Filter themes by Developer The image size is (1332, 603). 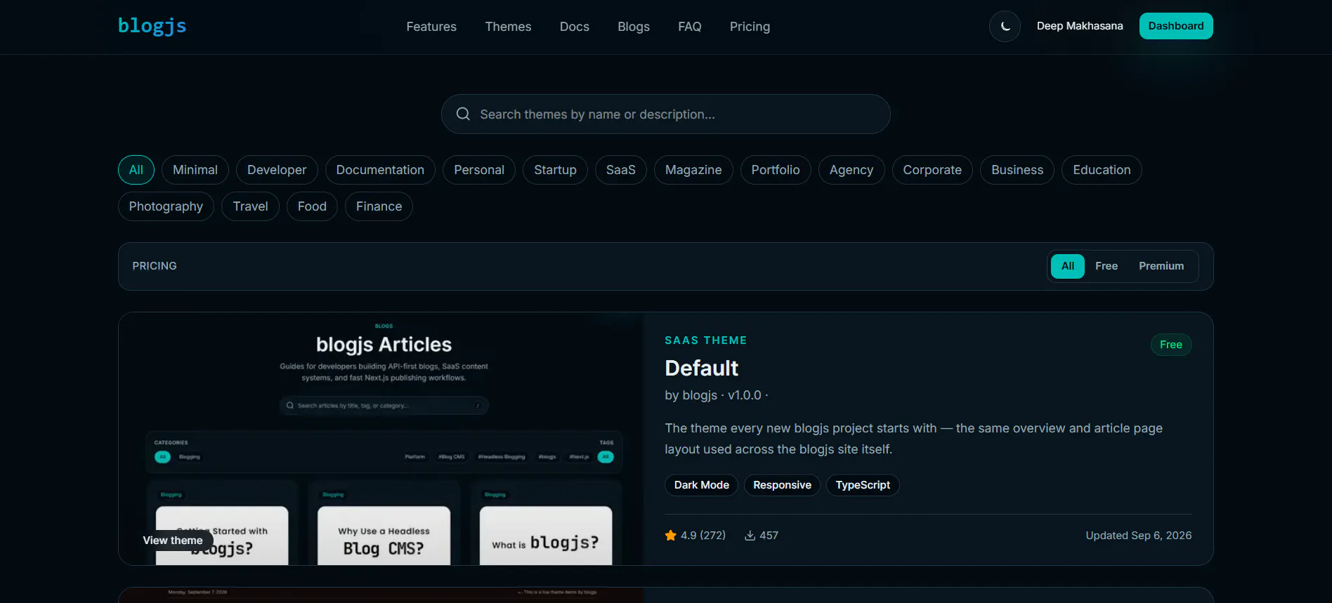[x=277, y=170]
